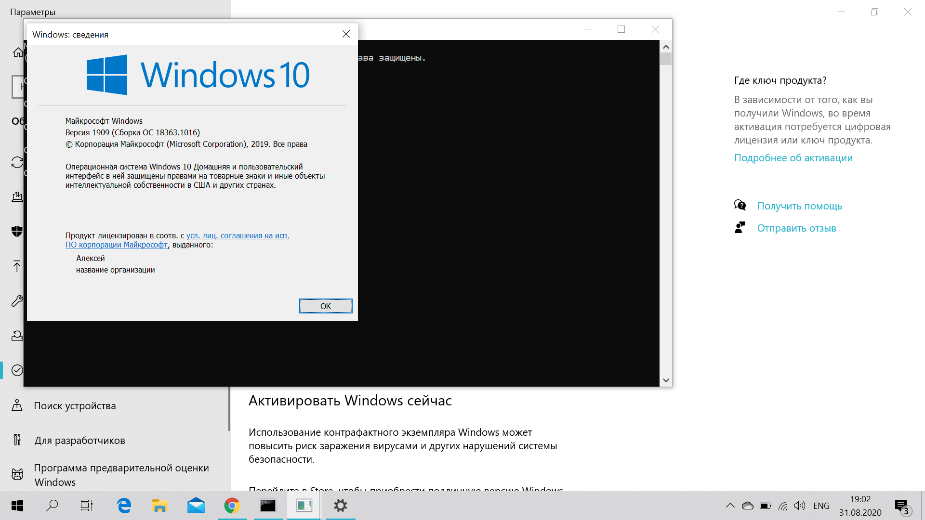Click the Поиск устройства sidebar icon
Image resolution: width=925 pixels, height=520 pixels.
coord(17,405)
